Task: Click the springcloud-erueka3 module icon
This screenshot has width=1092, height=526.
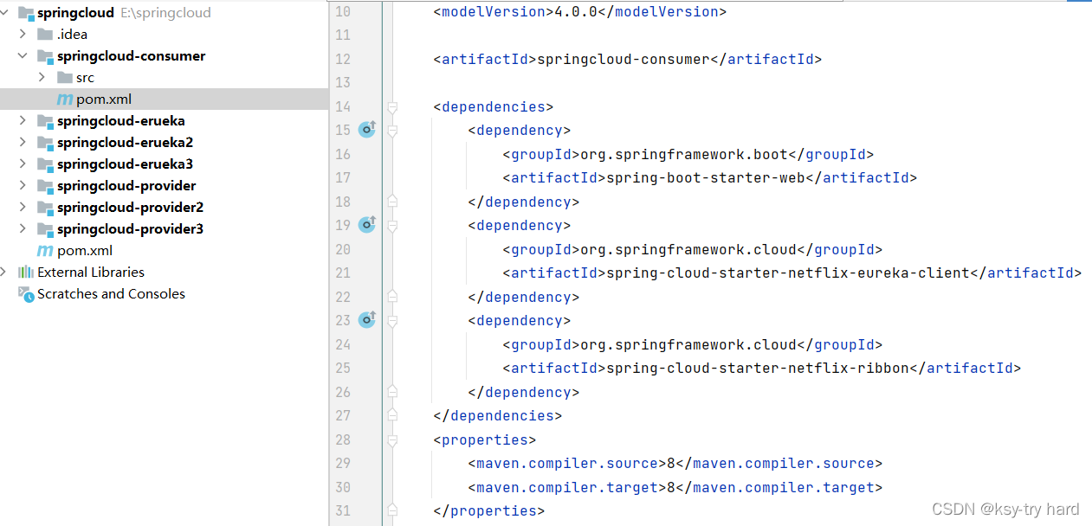Action: pos(45,164)
